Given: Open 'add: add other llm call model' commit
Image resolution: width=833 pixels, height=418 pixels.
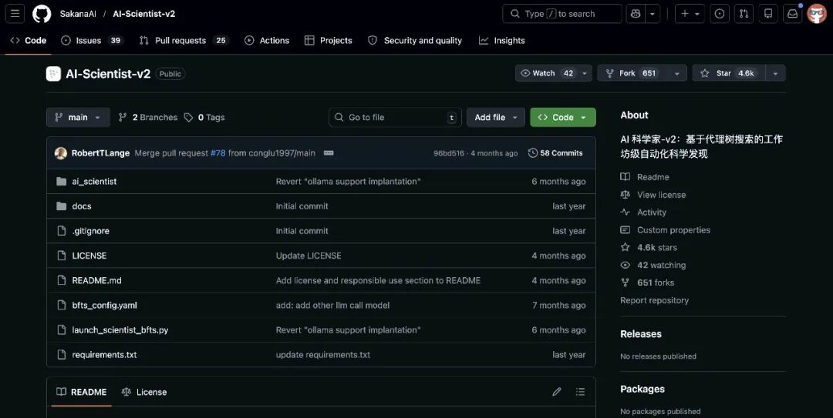Looking at the screenshot, I should pos(332,305).
